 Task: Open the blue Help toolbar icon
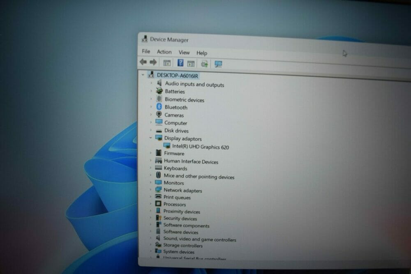180,63
